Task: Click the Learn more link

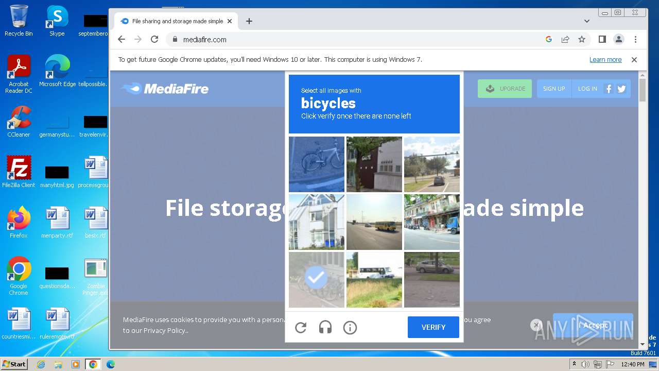Action: pyautogui.click(x=605, y=60)
